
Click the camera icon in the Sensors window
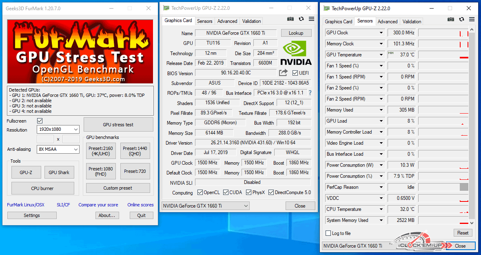(451, 19)
